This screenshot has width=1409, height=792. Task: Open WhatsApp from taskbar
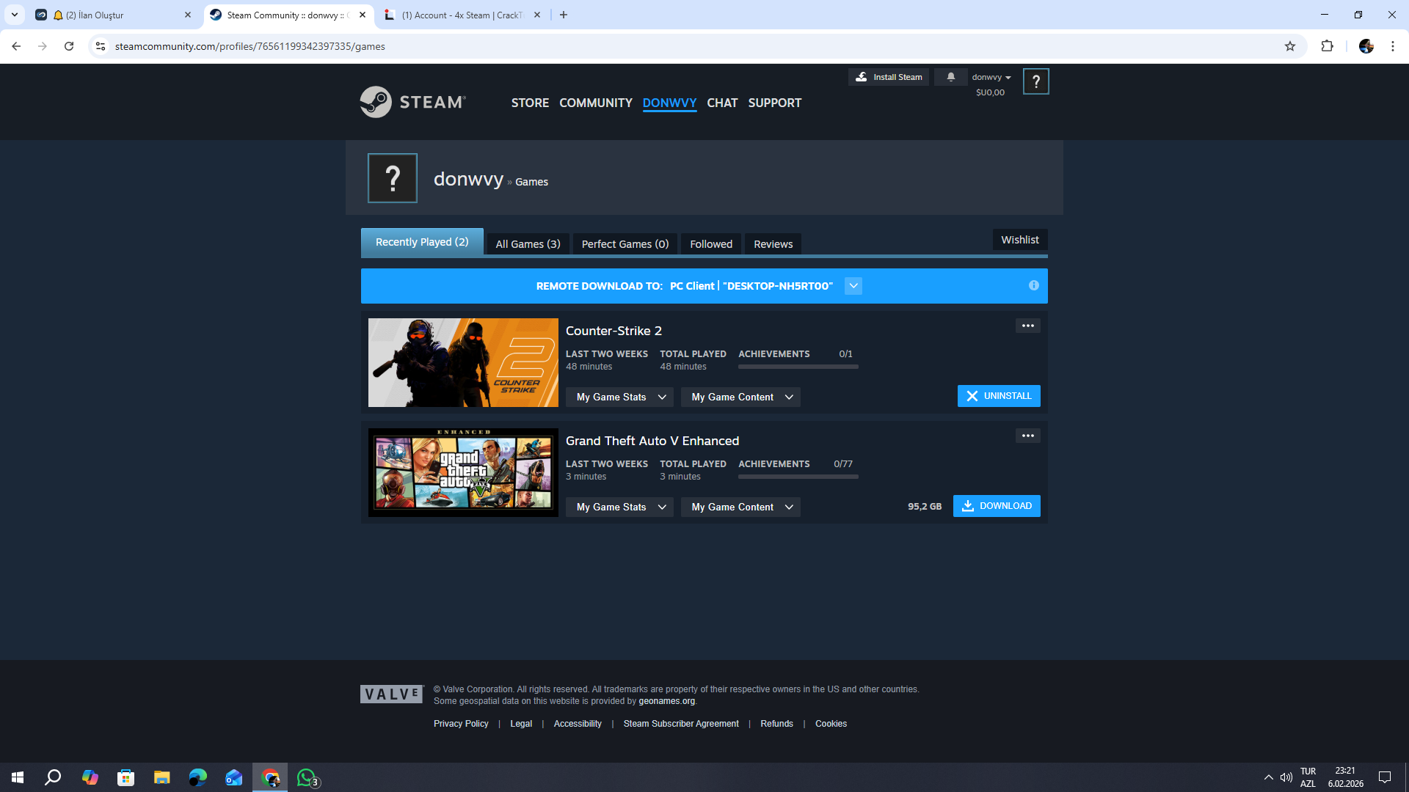tap(307, 777)
